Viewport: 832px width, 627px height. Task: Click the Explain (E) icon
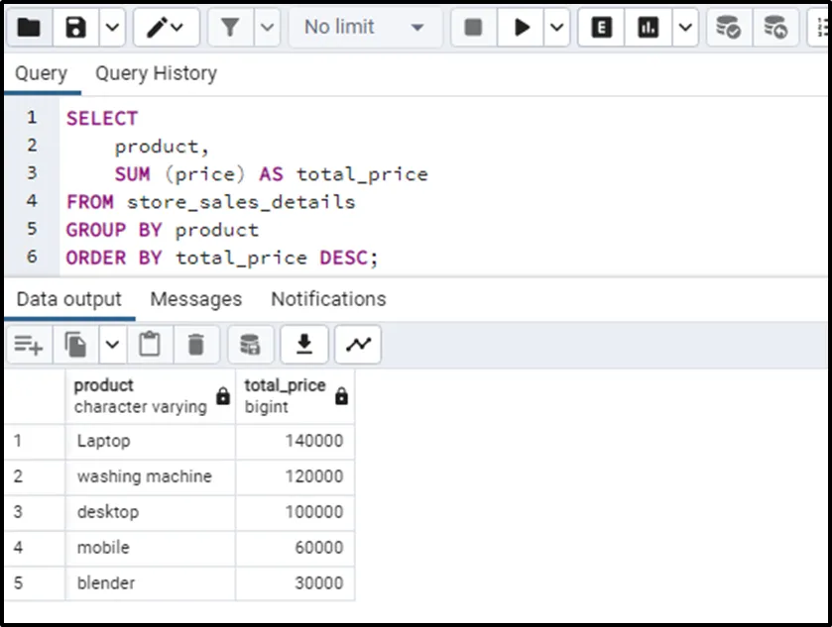pyautogui.click(x=601, y=27)
